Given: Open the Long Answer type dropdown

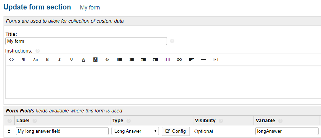Looking at the screenshot, I should [x=135, y=131].
